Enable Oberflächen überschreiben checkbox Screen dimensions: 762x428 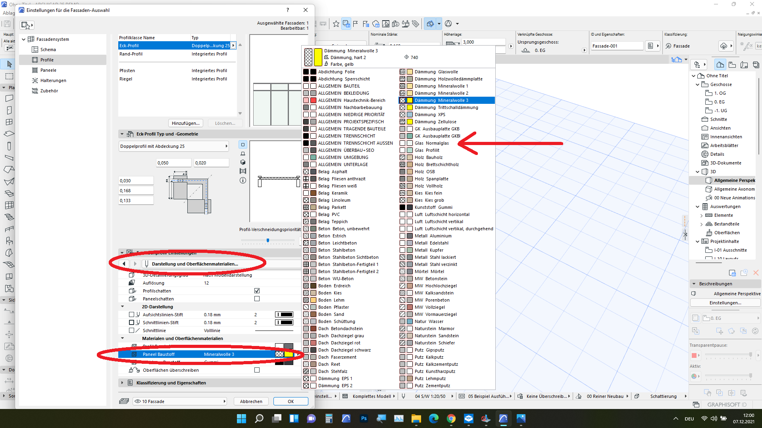[x=257, y=370]
